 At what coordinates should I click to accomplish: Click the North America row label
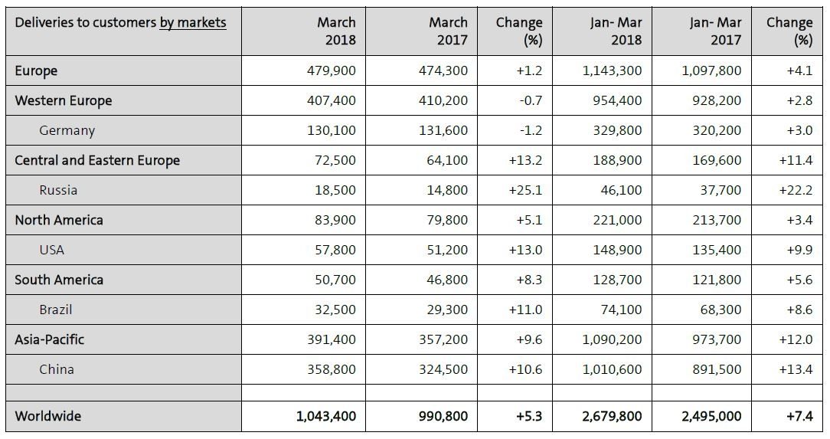pyautogui.click(x=59, y=221)
